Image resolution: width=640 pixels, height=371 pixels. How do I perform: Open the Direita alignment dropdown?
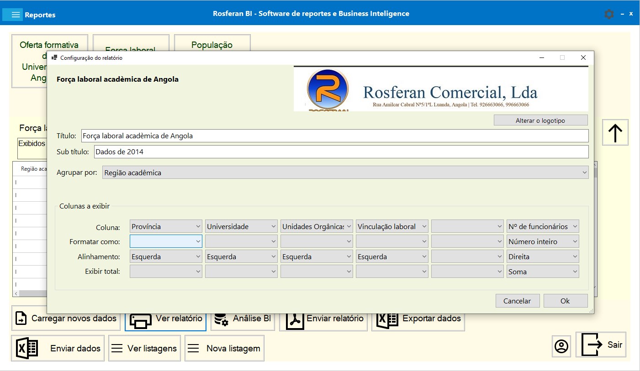click(x=543, y=256)
